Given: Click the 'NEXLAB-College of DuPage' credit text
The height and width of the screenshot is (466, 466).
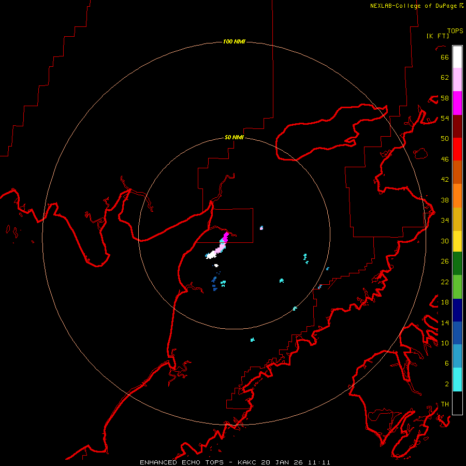Looking at the screenshot, I should [x=414, y=6].
